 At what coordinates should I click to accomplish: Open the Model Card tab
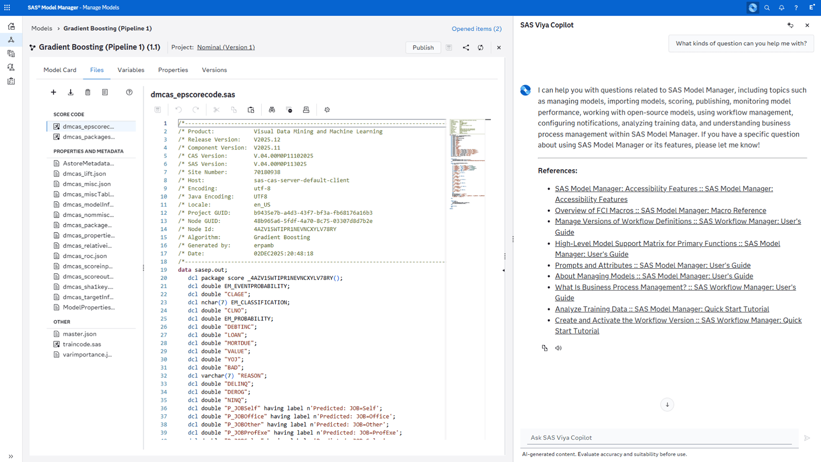click(60, 70)
